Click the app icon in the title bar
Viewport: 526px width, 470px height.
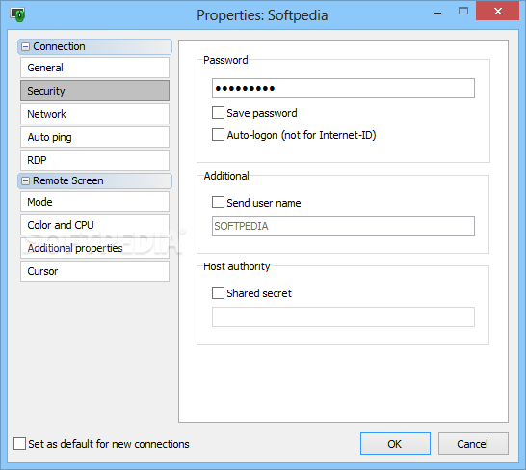click(x=17, y=14)
